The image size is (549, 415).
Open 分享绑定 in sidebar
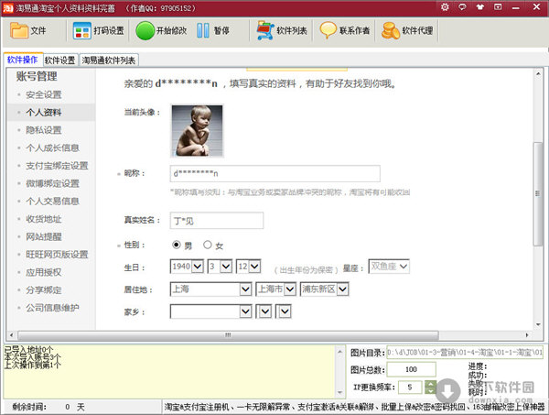(x=44, y=290)
